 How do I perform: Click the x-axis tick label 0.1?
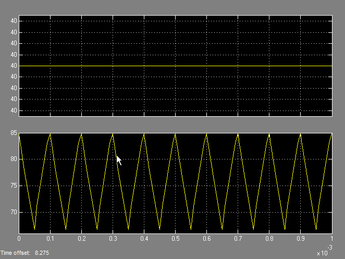(50, 239)
